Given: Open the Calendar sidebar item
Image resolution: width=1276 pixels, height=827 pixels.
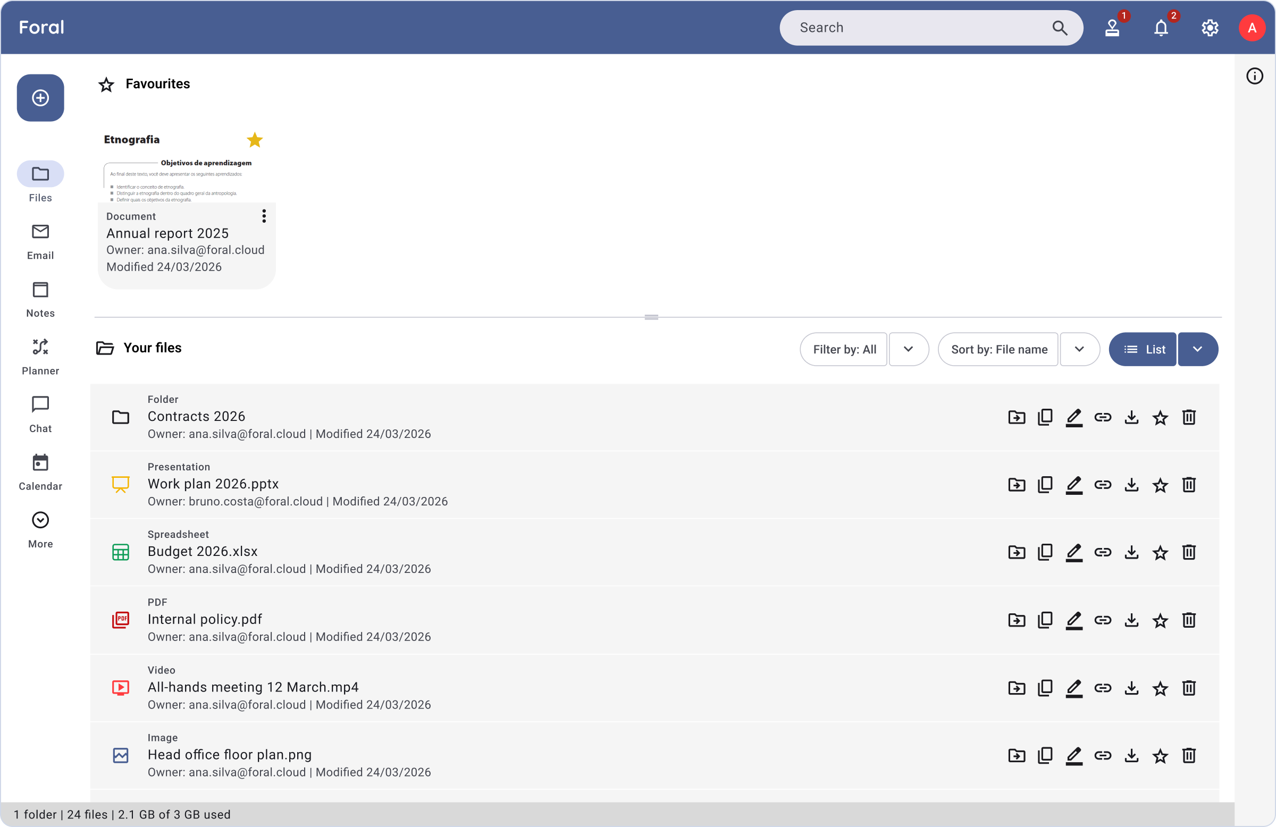Looking at the screenshot, I should coord(40,472).
